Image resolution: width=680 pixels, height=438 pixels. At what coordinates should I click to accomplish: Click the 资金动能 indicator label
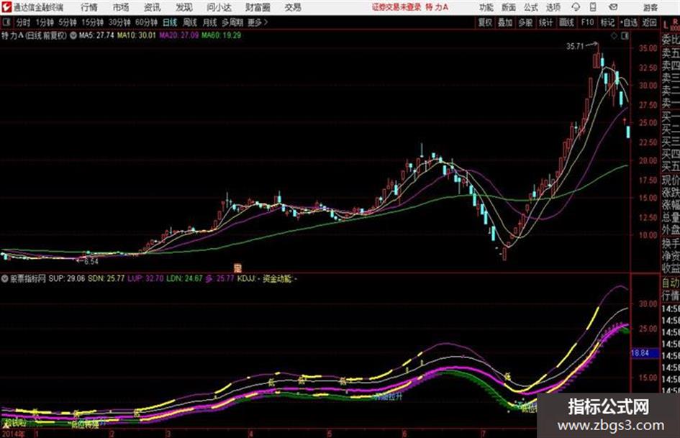[x=278, y=278]
